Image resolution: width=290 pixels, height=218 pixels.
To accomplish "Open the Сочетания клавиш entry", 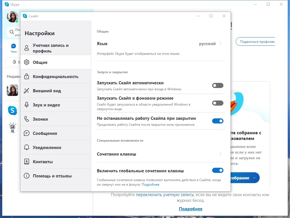I will [161, 154].
